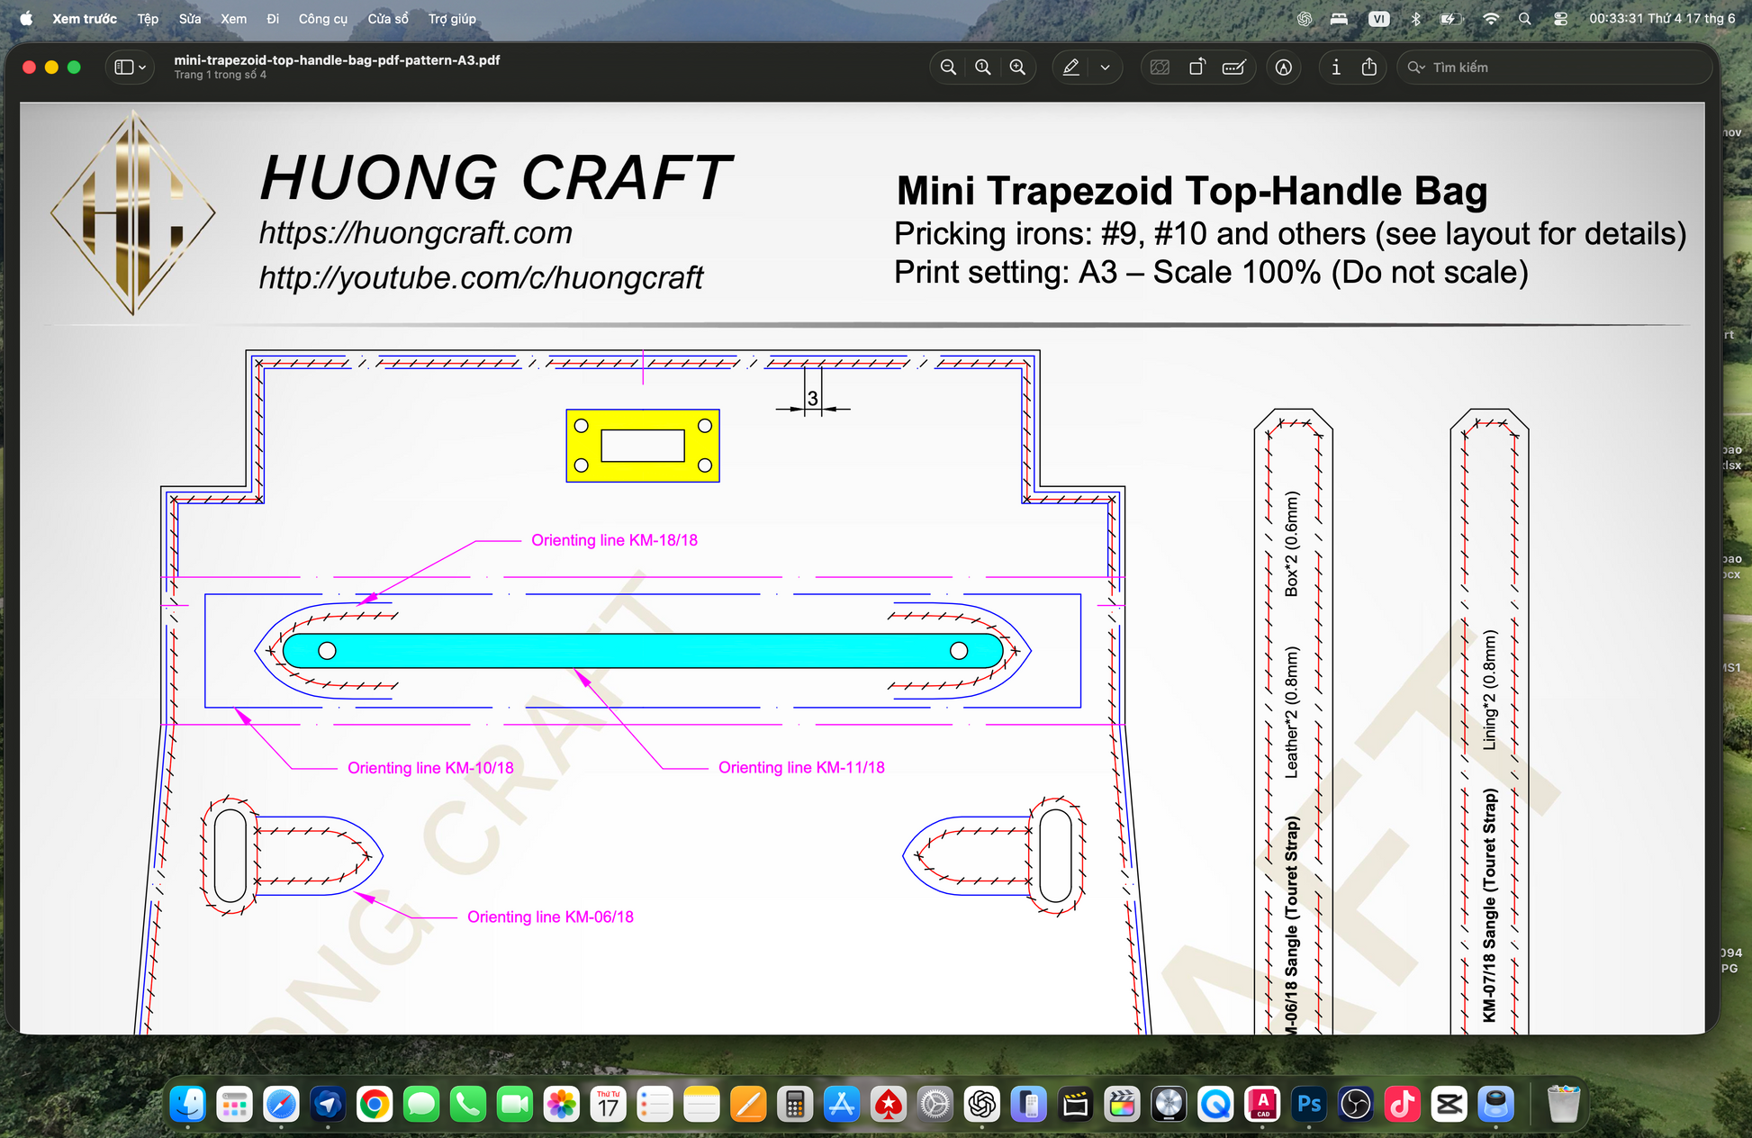Open the info inspector

tap(1336, 68)
